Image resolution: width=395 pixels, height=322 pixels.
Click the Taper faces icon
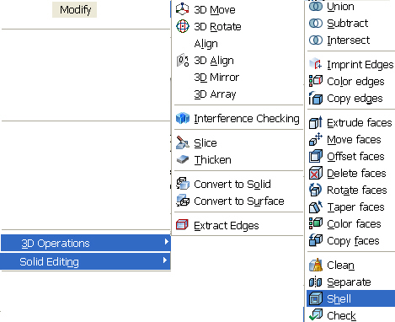[x=316, y=207]
